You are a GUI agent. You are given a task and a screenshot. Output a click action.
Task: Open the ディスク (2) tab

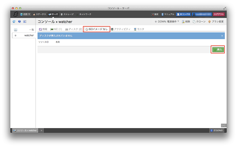tap(73, 29)
